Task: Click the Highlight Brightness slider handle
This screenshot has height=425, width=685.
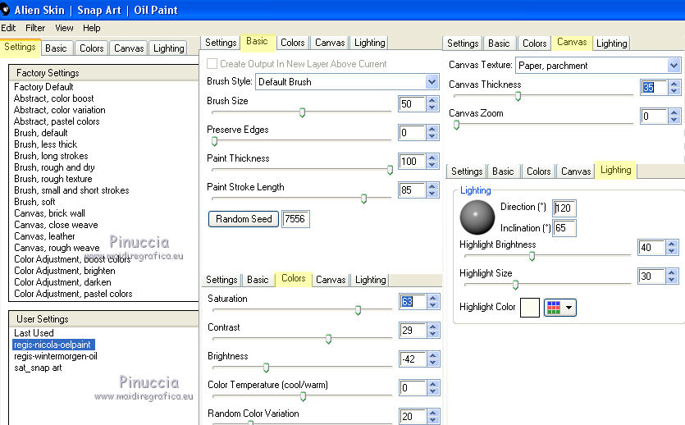Action: pos(532,257)
